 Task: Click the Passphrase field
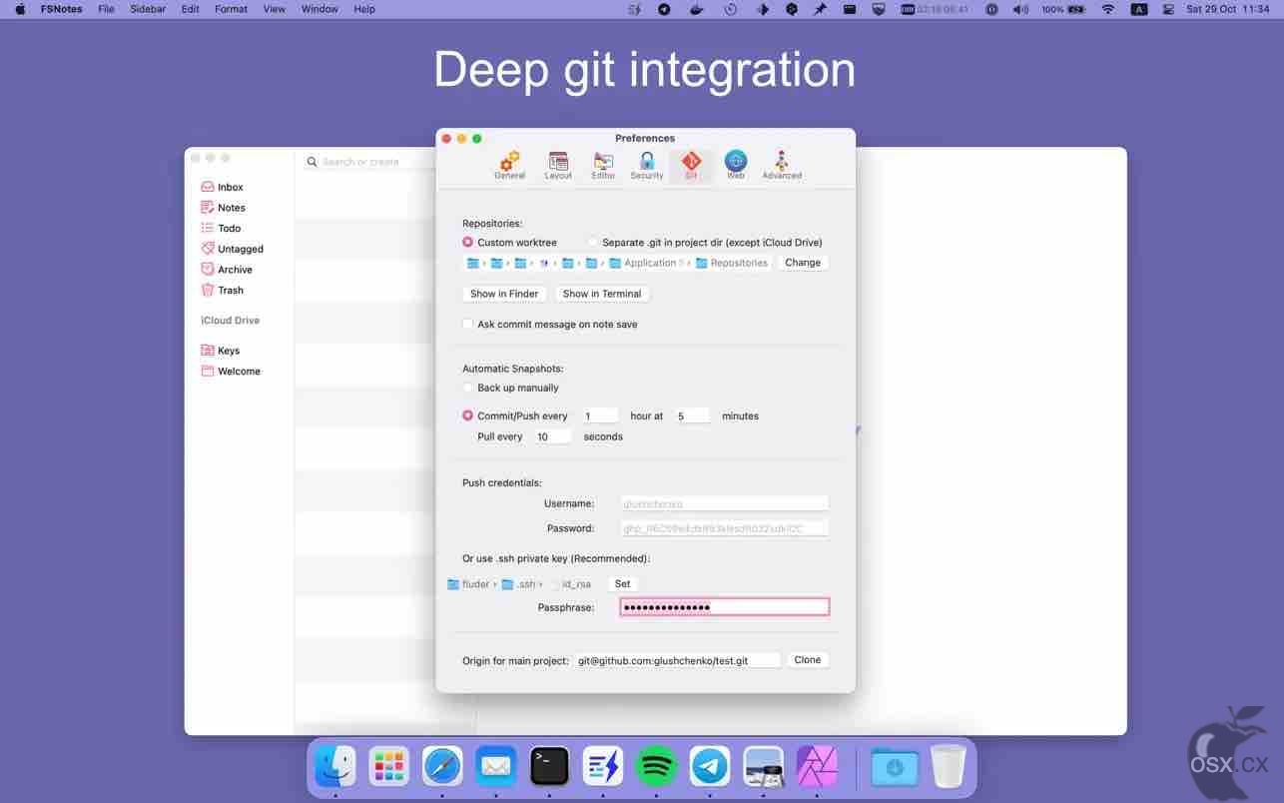(724, 607)
